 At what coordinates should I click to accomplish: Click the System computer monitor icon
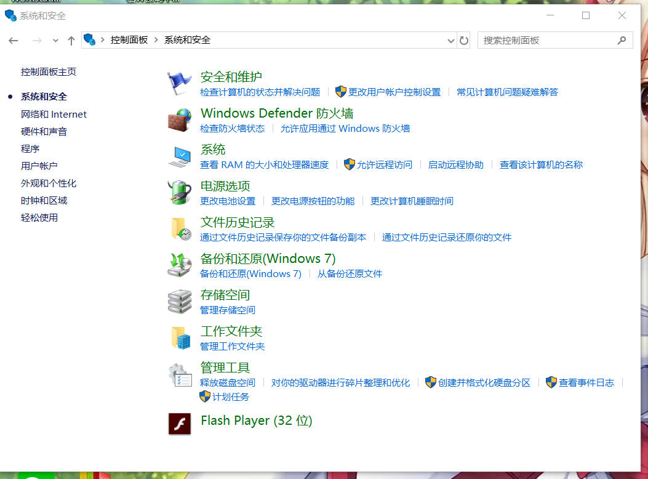coord(179,156)
